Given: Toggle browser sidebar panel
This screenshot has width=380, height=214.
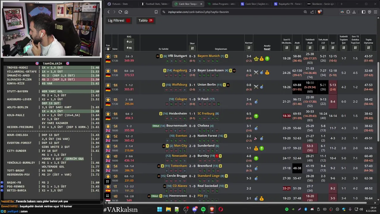Looking at the screenshot, I should click(363, 12).
